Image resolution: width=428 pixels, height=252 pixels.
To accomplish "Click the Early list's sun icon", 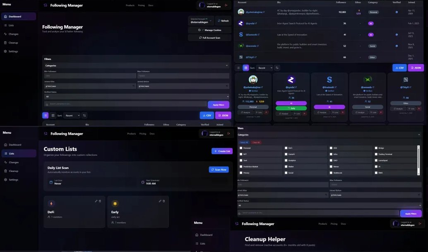I will (115, 204).
